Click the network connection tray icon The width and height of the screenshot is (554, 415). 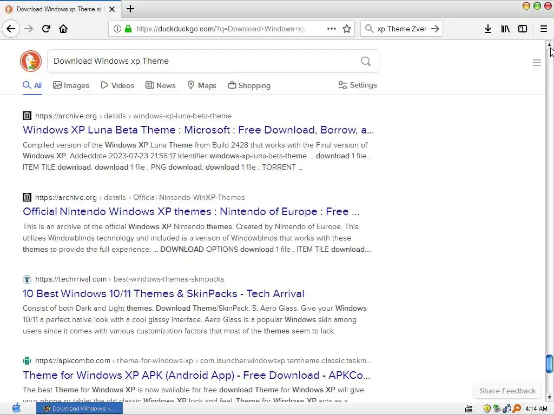pyautogui.click(x=506, y=409)
